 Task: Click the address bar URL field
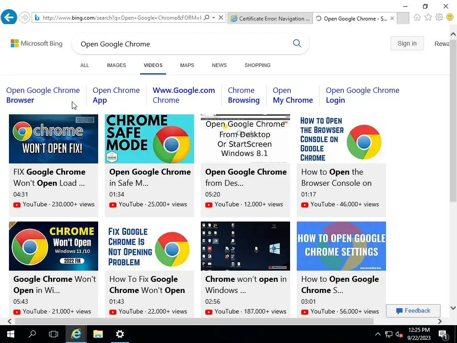pyautogui.click(x=122, y=18)
